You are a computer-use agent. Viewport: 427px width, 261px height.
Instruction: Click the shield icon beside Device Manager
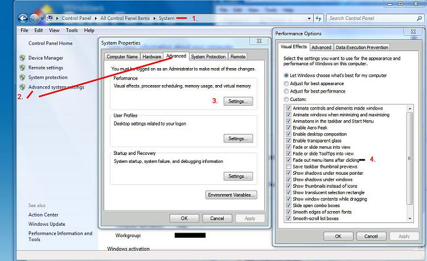(22, 58)
